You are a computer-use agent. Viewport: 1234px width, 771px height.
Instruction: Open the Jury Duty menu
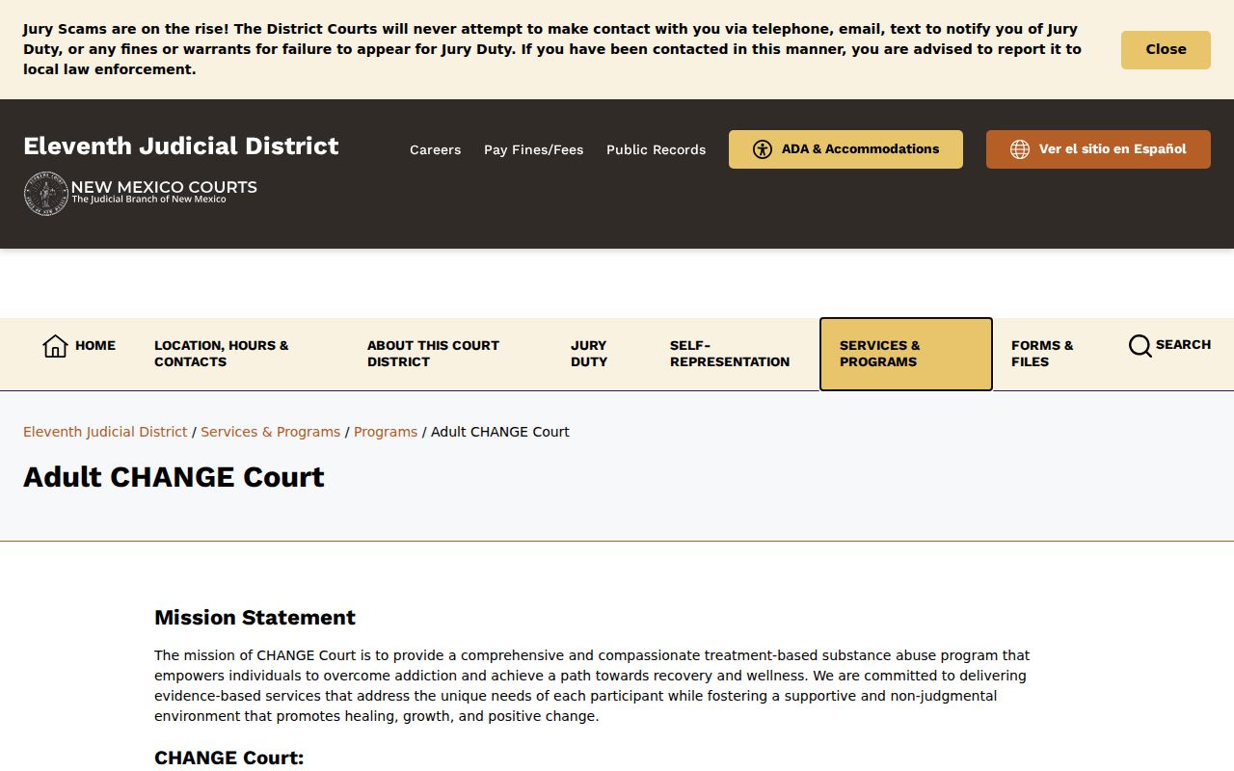tap(589, 354)
